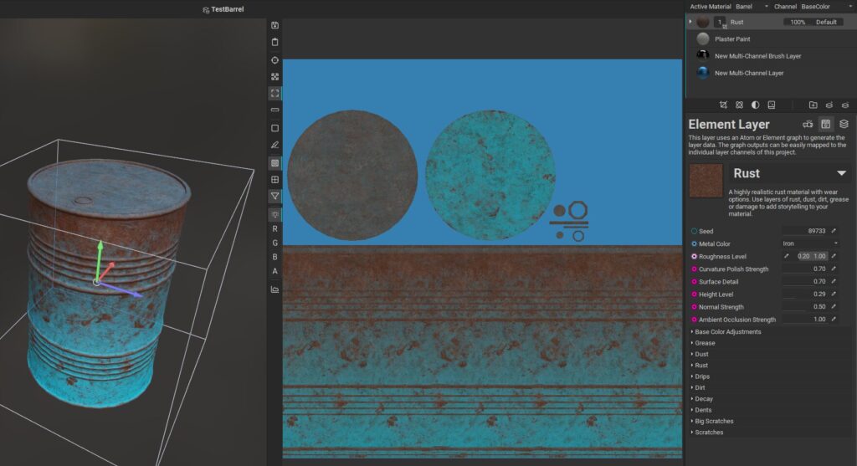Click the square frame icon
857x466 pixels.
click(x=275, y=128)
